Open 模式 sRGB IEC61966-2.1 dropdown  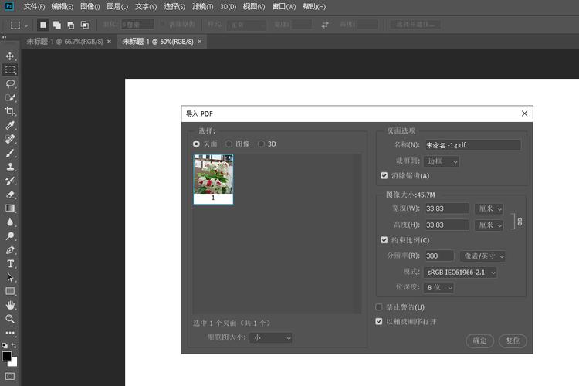pos(460,273)
